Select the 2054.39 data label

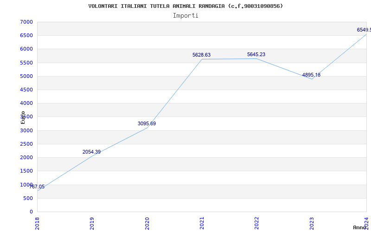(91, 152)
